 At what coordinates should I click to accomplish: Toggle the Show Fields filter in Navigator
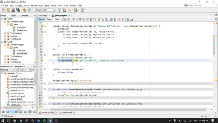click(7, 112)
